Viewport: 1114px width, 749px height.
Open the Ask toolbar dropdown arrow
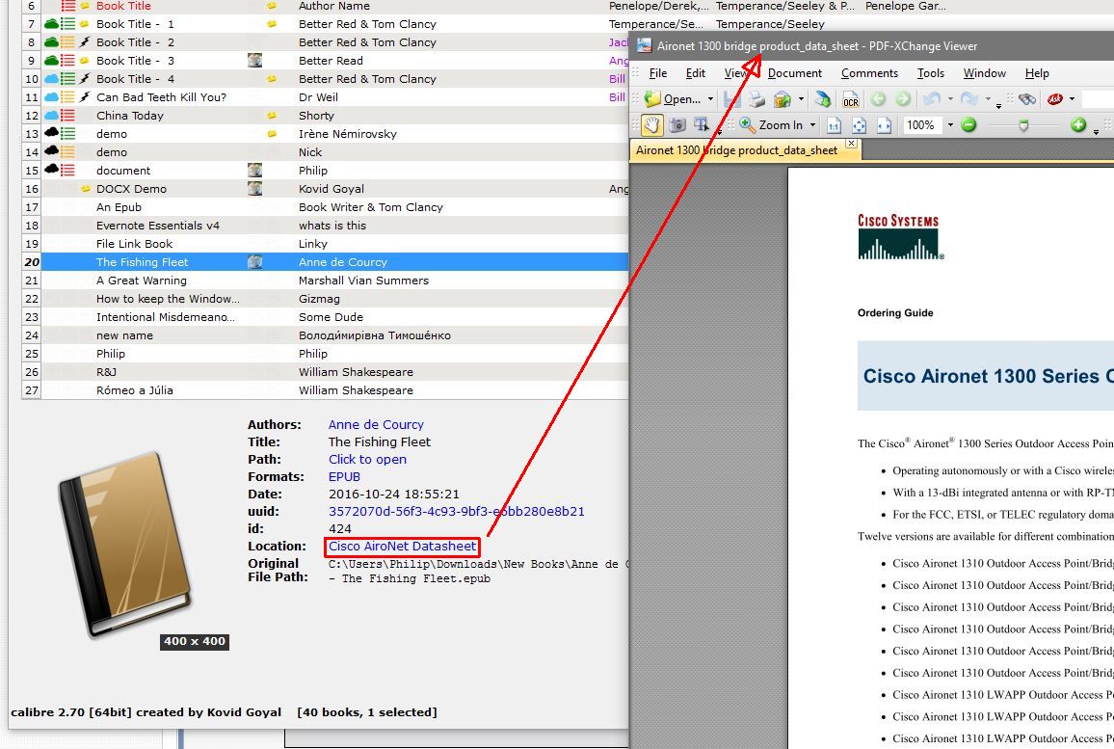coord(1073,99)
